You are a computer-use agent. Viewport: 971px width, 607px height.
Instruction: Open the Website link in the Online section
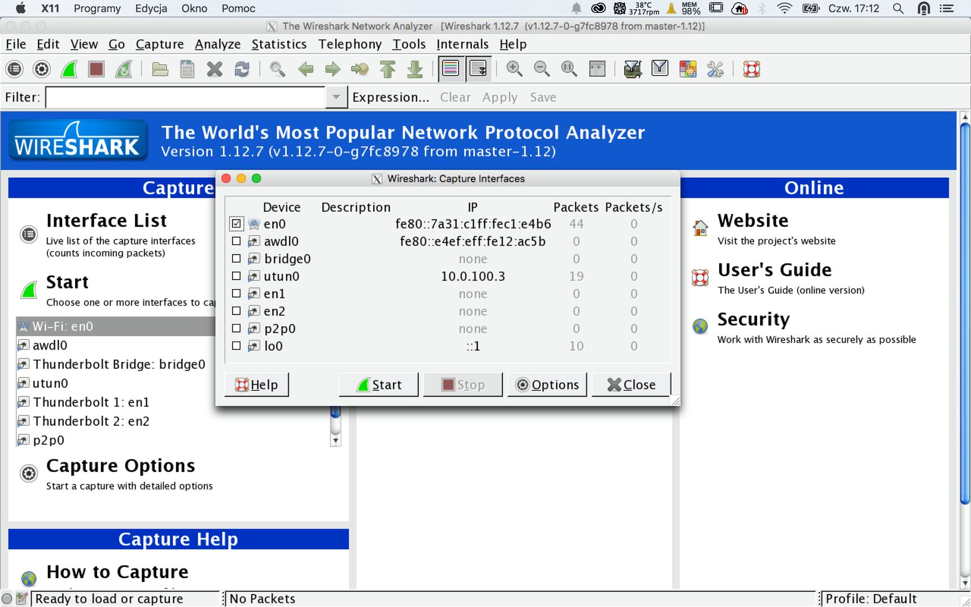tap(753, 220)
